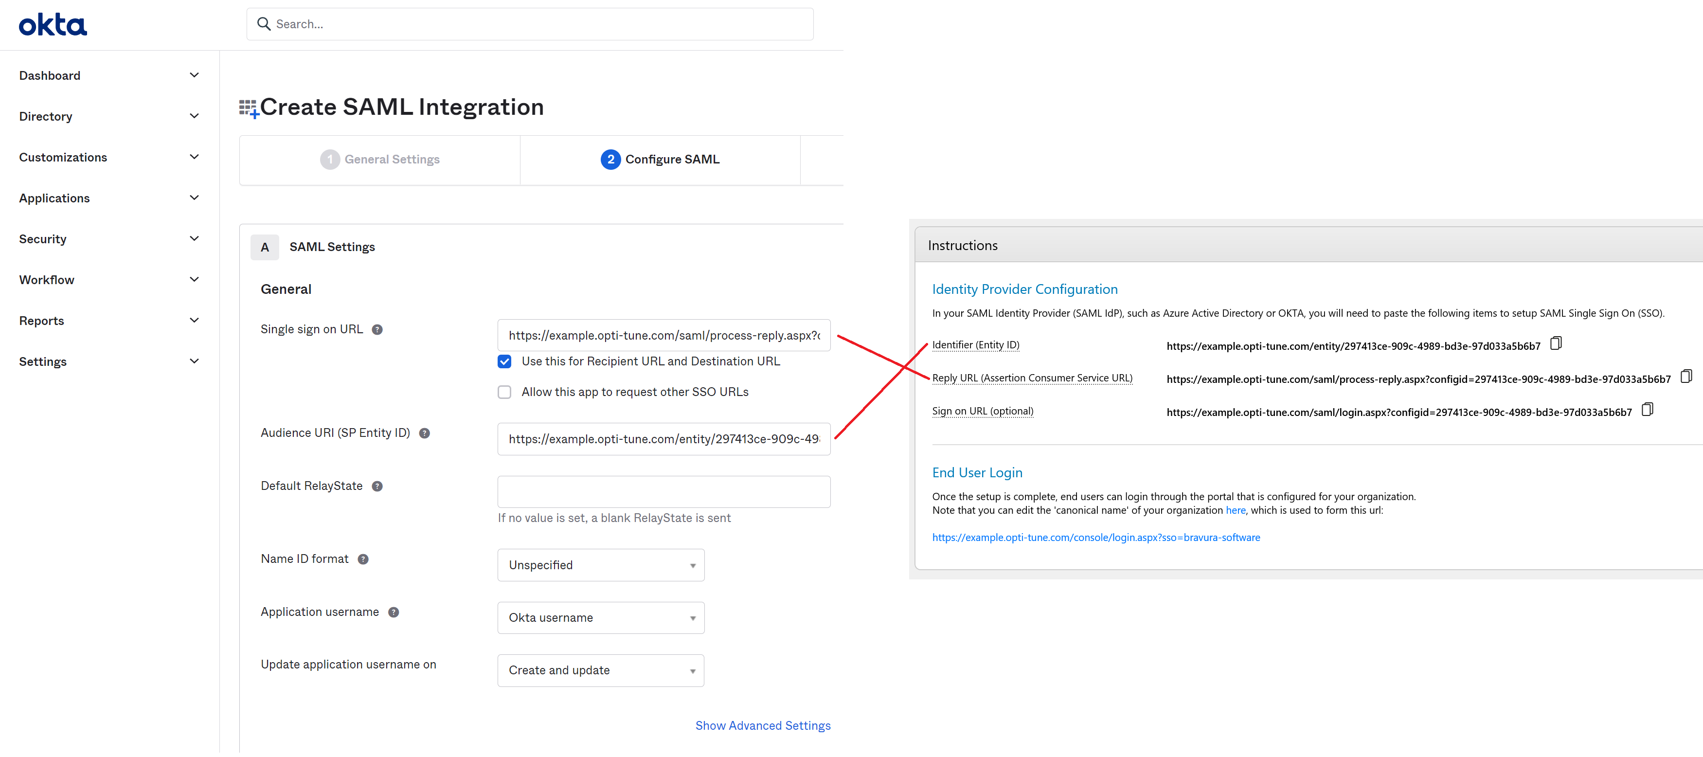This screenshot has height=757, width=1703.
Task: Enable Allow this app to request other SSO URLs
Action: 504,393
